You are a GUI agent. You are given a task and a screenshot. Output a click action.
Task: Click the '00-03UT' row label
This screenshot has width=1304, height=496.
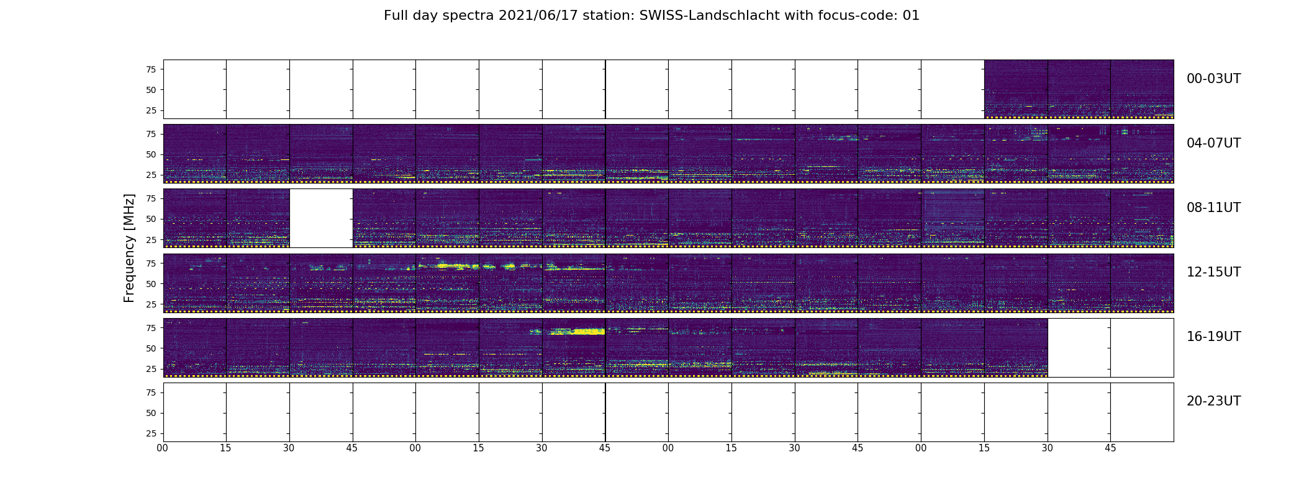1213,79
